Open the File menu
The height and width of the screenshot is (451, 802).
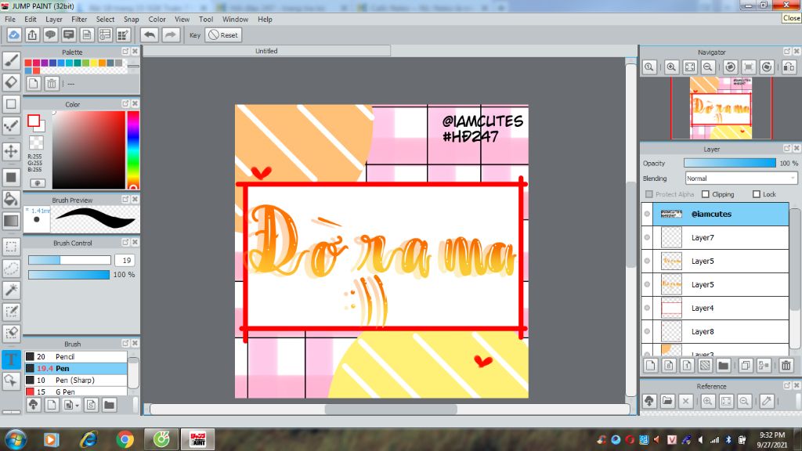coord(9,20)
